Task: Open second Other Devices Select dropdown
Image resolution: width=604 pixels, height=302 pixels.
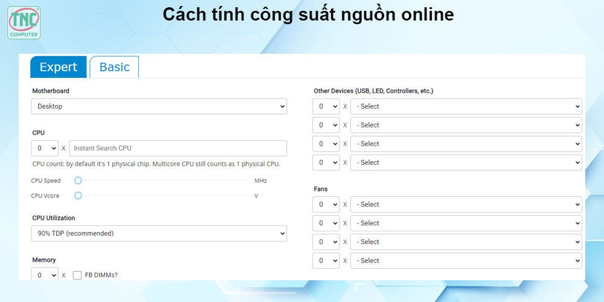Action: pyautogui.click(x=466, y=125)
